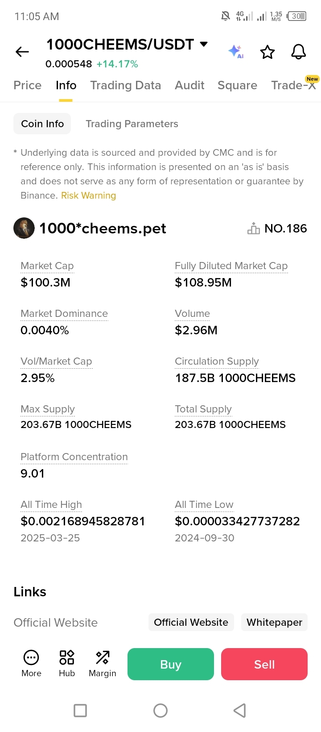Viewport: 321px width, 732px height.
Task: Open the Risk Warning link
Action: coord(88,195)
